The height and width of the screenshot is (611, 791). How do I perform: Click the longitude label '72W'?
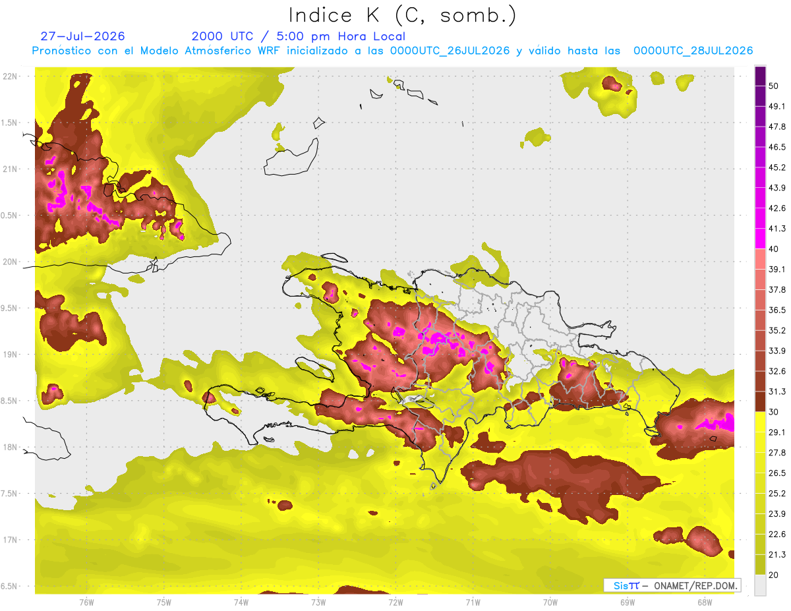click(x=395, y=602)
